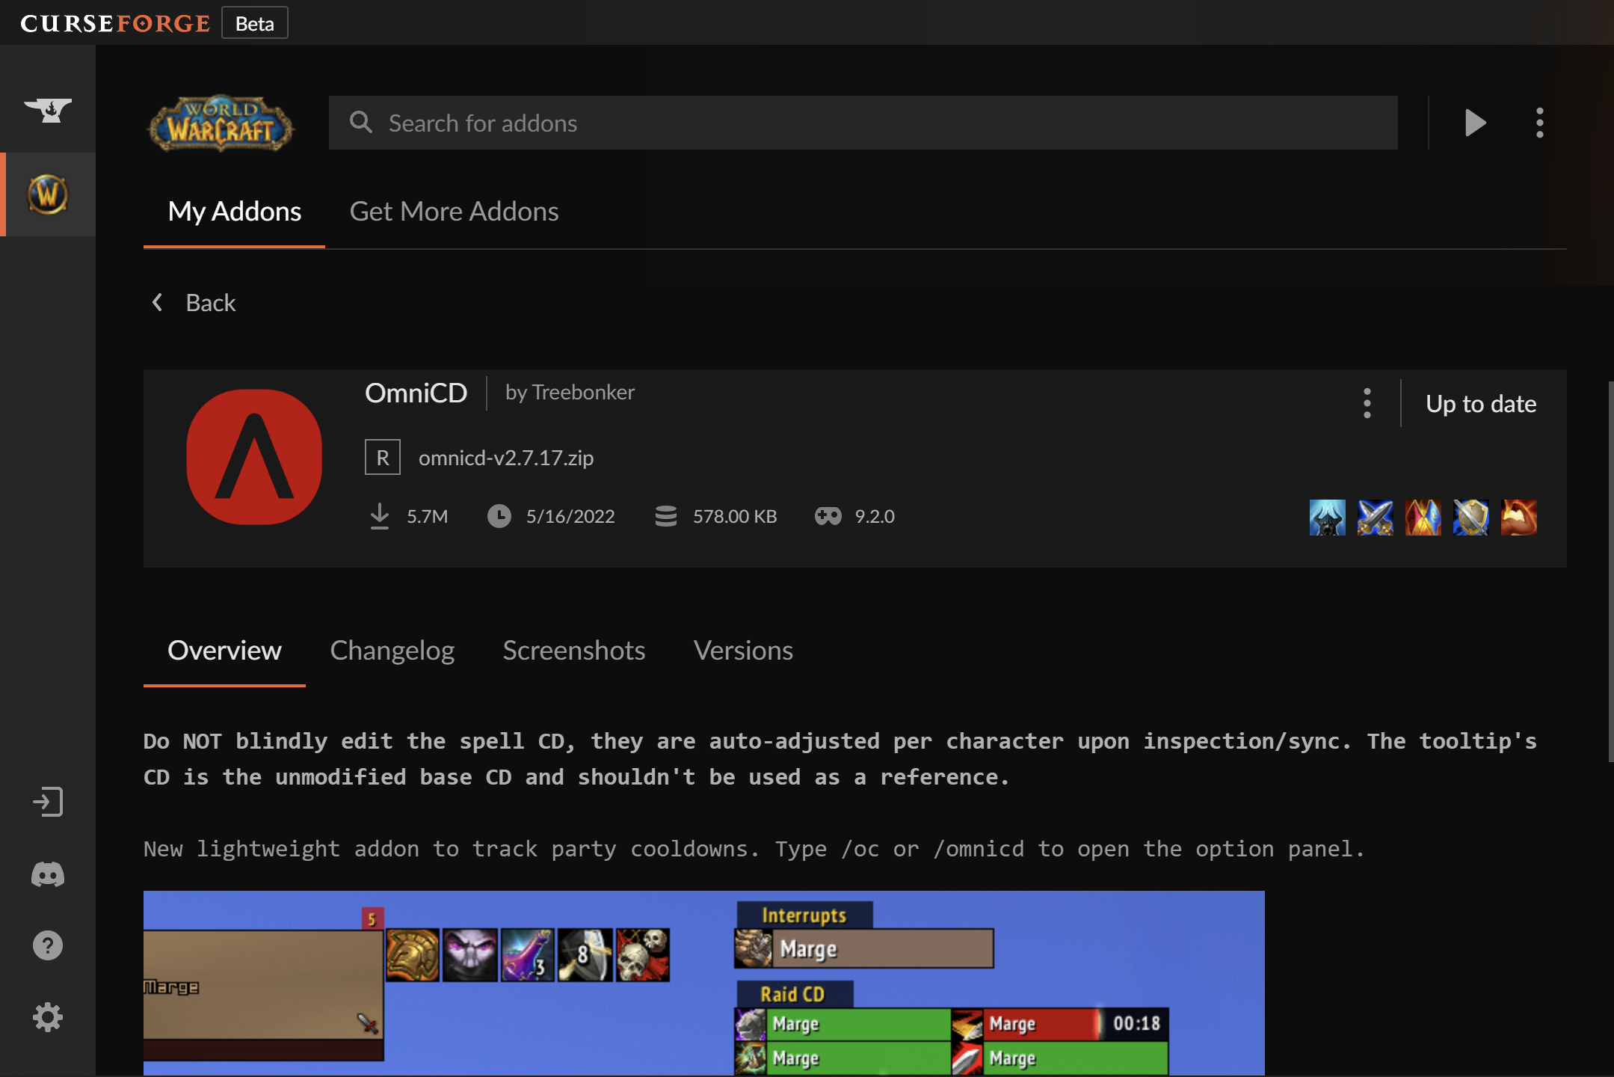Click the OmniCD preview screenshot image
Image resolution: width=1614 pixels, height=1077 pixels.
tap(704, 983)
